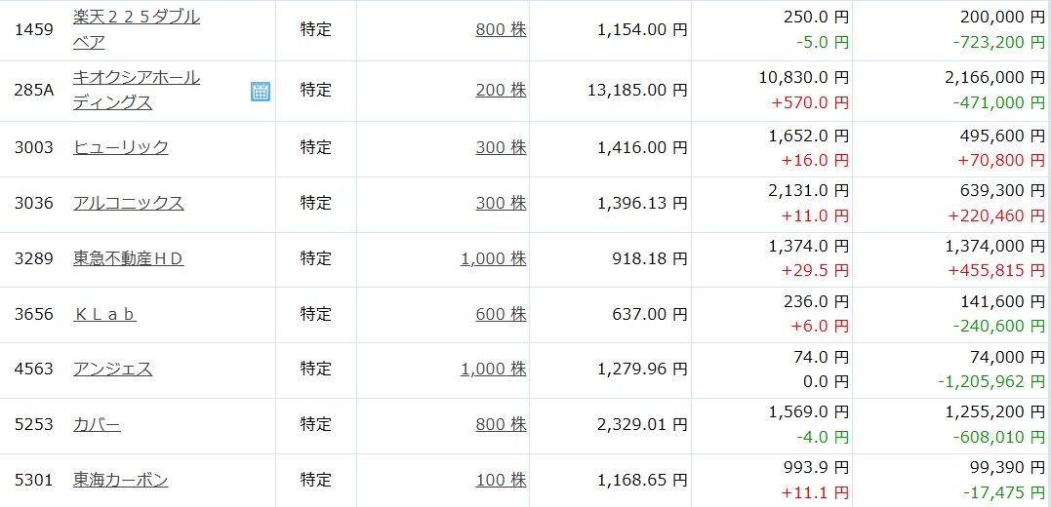This screenshot has width=1051, height=507.
Task: Click the stock code 285A cell
Action: (33, 90)
